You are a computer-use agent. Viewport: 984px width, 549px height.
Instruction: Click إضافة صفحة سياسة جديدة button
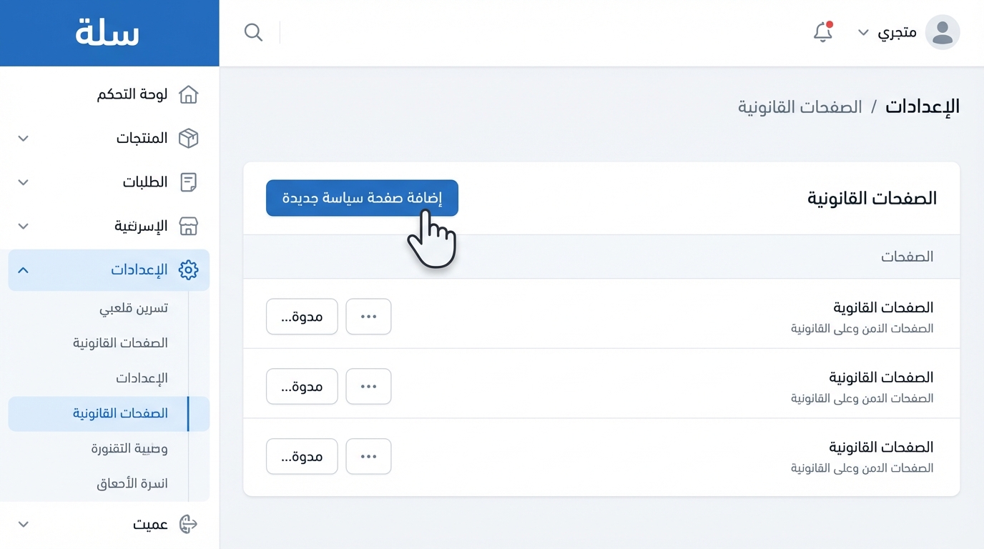click(362, 198)
